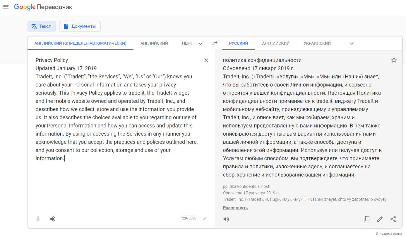This screenshot has height=237, width=406.
Task: Swap source and target languages
Action: 215,43
